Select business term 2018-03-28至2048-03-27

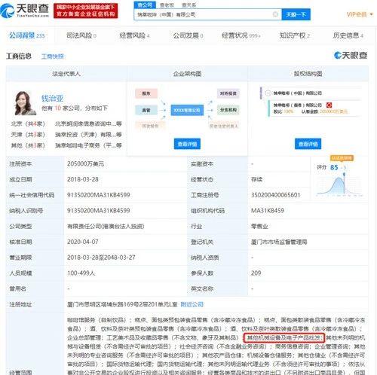pyautogui.click(x=101, y=258)
